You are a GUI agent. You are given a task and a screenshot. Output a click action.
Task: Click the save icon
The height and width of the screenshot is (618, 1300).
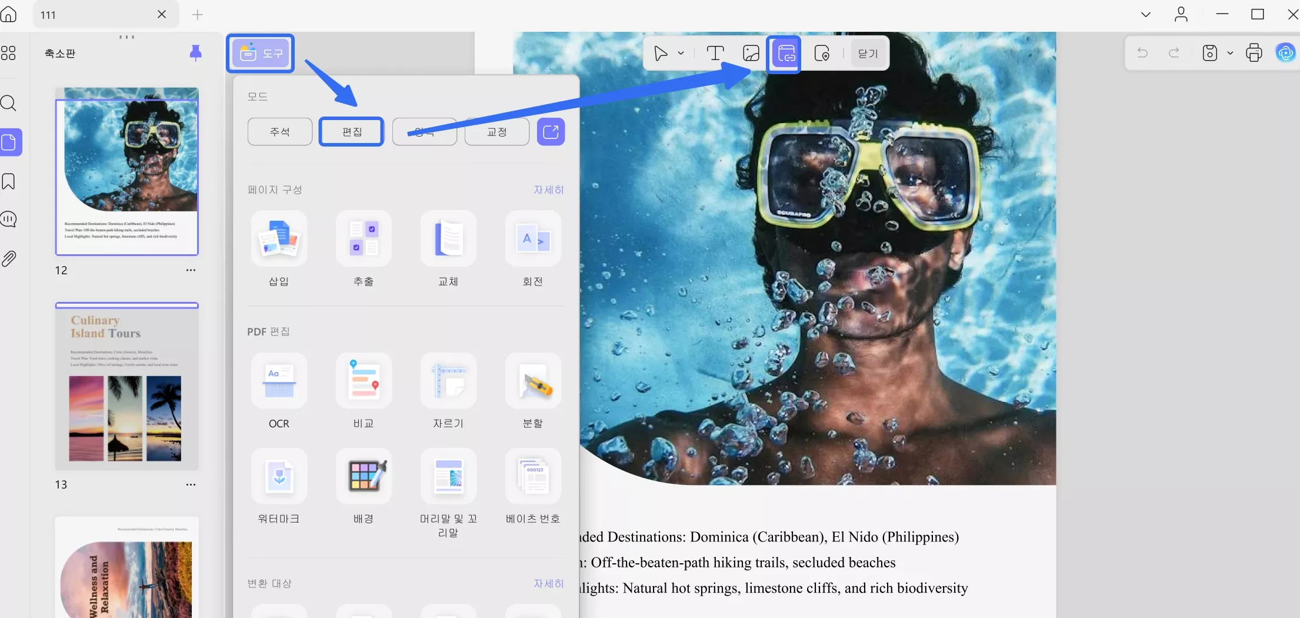1210,53
